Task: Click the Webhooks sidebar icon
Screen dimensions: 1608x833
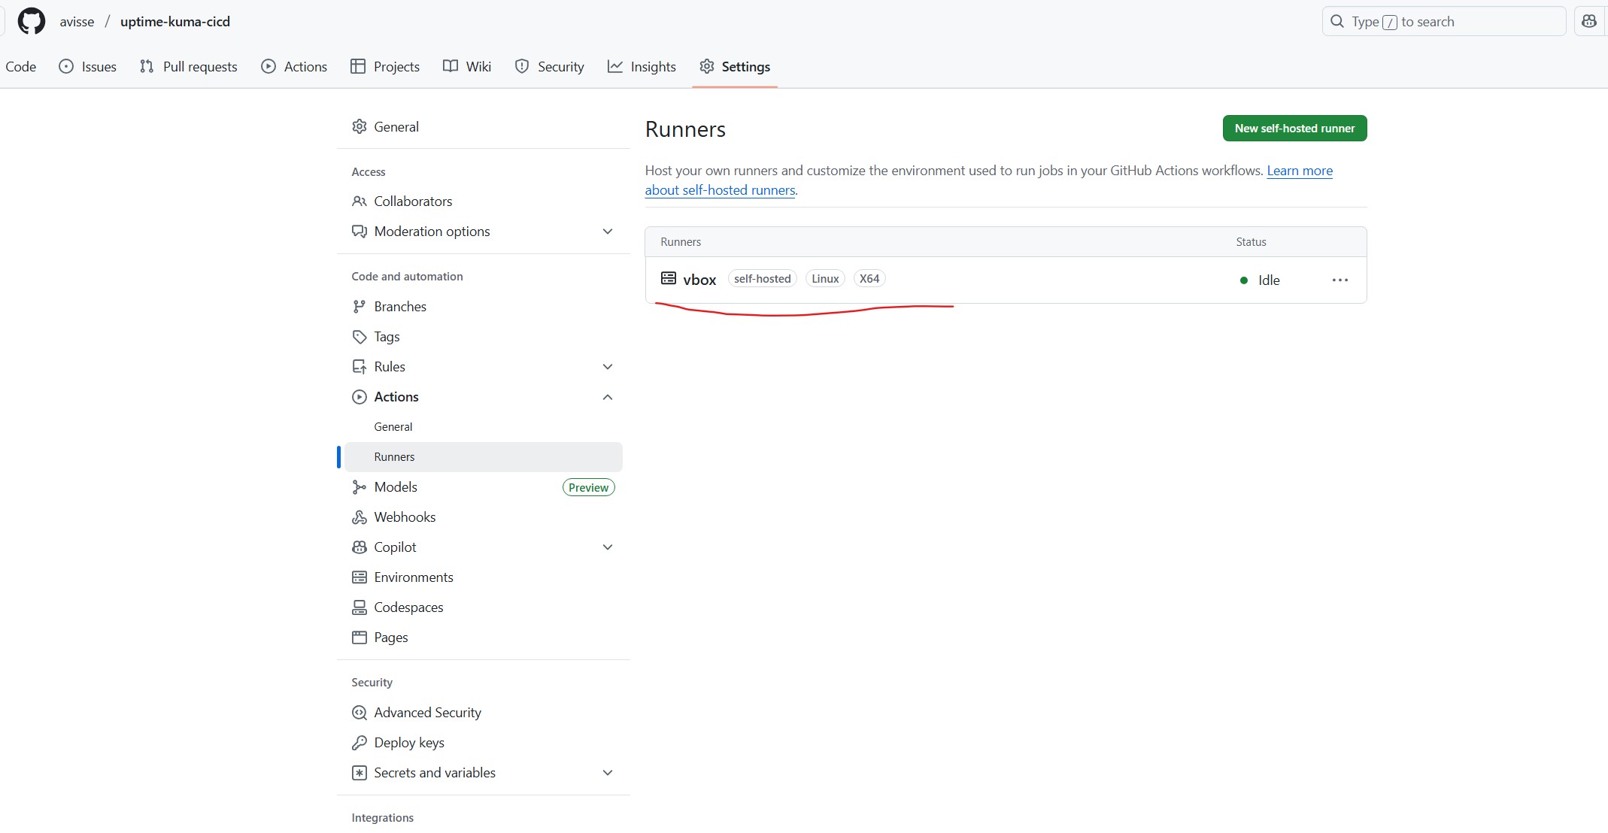Action: 360,517
